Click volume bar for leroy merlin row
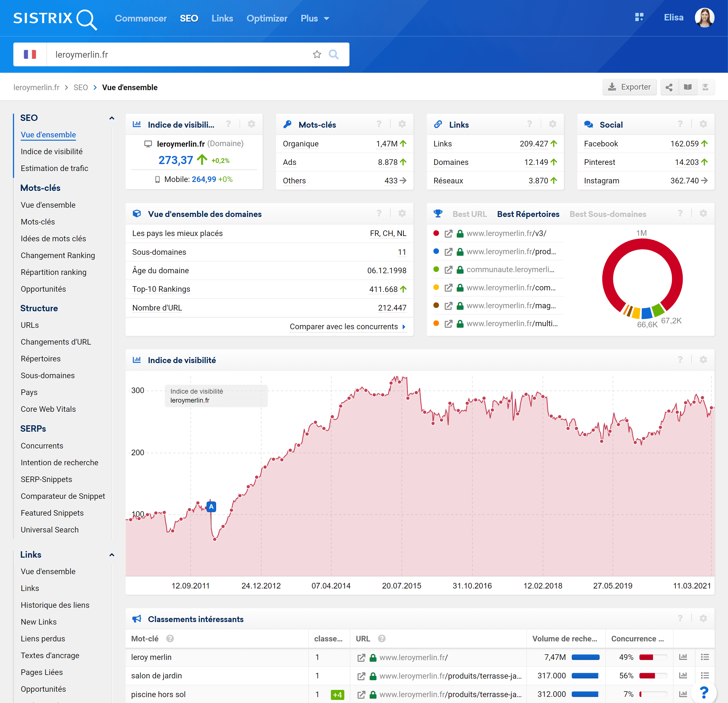The image size is (728, 703). click(x=585, y=657)
